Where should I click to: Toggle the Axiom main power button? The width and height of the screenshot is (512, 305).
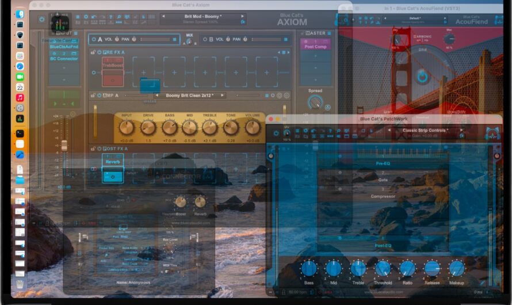(42, 19)
